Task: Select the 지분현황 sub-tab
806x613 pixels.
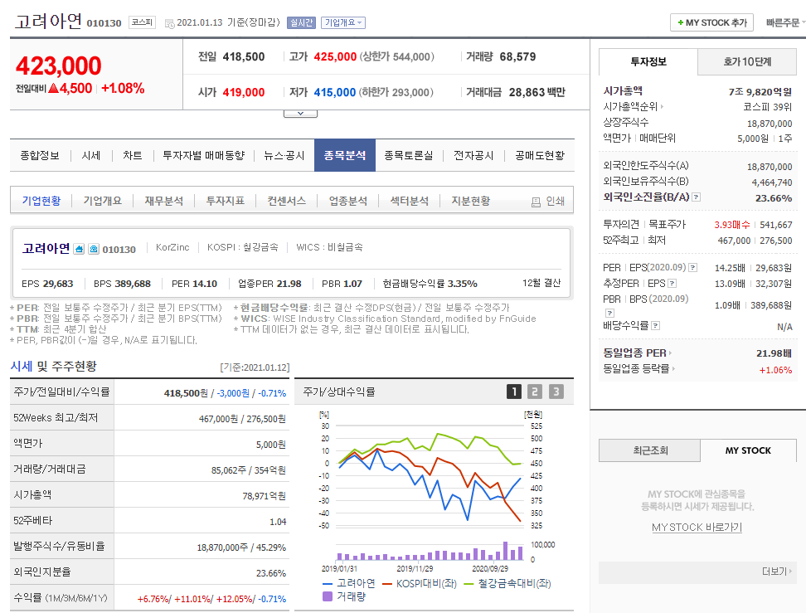Action: (x=470, y=201)
